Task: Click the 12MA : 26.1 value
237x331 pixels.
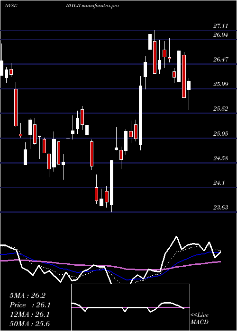Action: pos(29,314)
